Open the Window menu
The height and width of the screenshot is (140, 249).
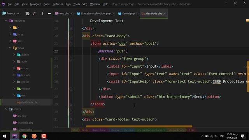click(x=95, y=4)
